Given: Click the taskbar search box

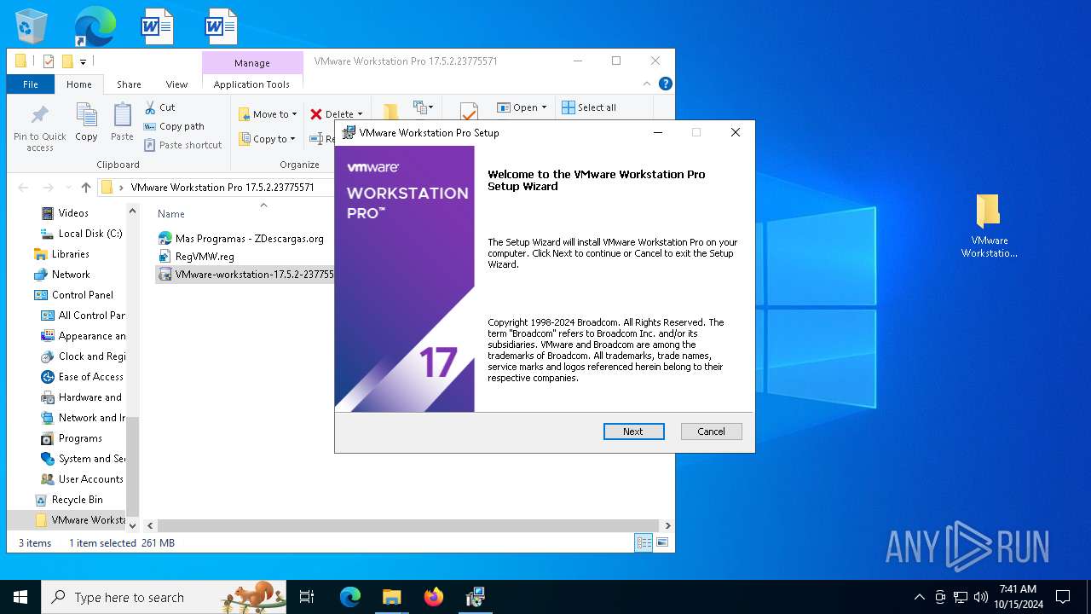Looking at the screenshot, I should click(164, 597).
